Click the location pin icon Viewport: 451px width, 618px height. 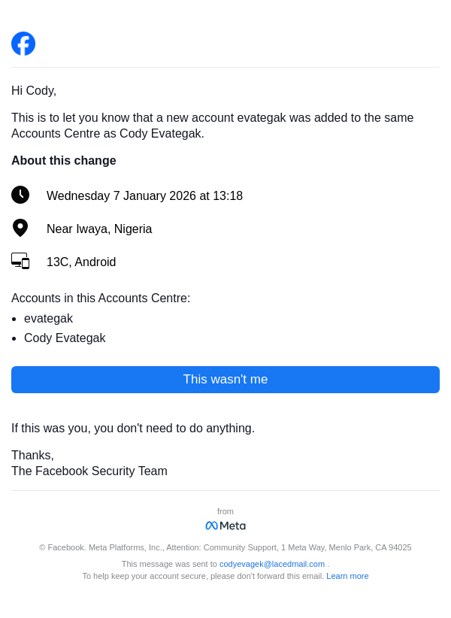20,228
